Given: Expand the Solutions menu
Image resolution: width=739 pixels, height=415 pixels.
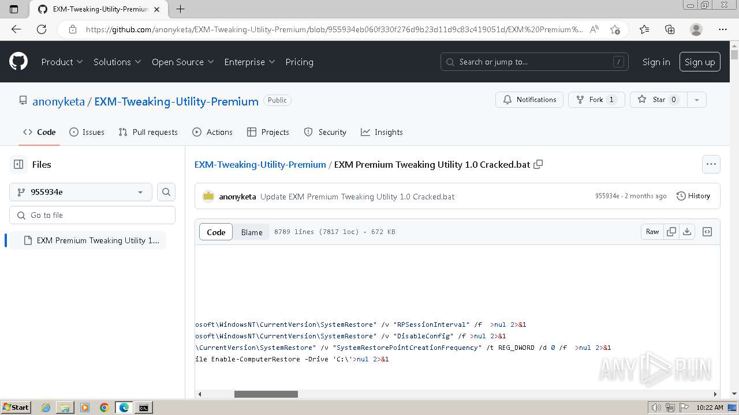Looking at the screenshot, I should point(117,62).
